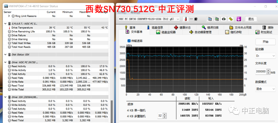Switch to the 错误扫描 error scan tab
278x123 pixels.
[210, 28]
